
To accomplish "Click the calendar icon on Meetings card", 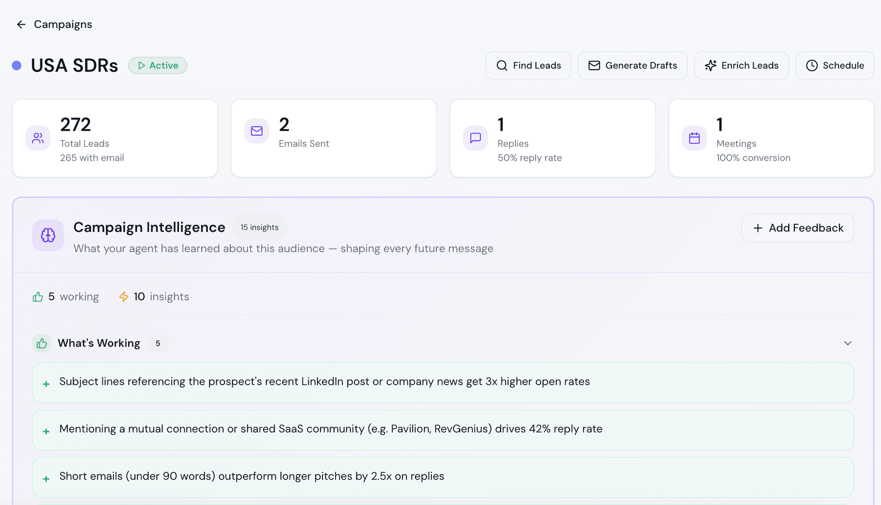I will (x=694, y=138).
